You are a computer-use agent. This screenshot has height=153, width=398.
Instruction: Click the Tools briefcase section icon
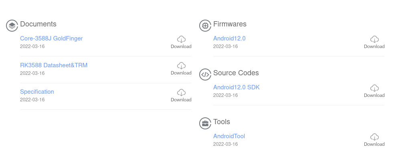point(205,123)
